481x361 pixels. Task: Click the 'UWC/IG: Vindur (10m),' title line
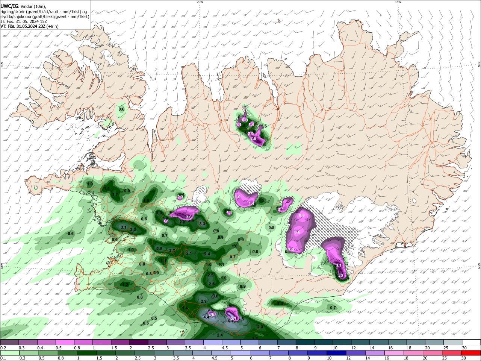pyautogui.click(x=23, y=6)
